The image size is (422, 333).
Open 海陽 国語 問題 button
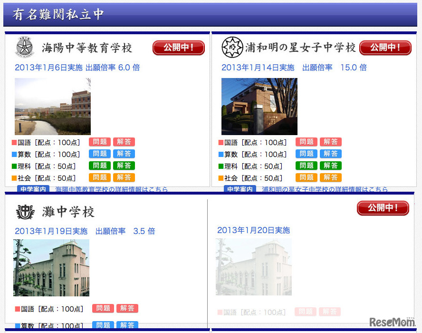pos(100,142)
